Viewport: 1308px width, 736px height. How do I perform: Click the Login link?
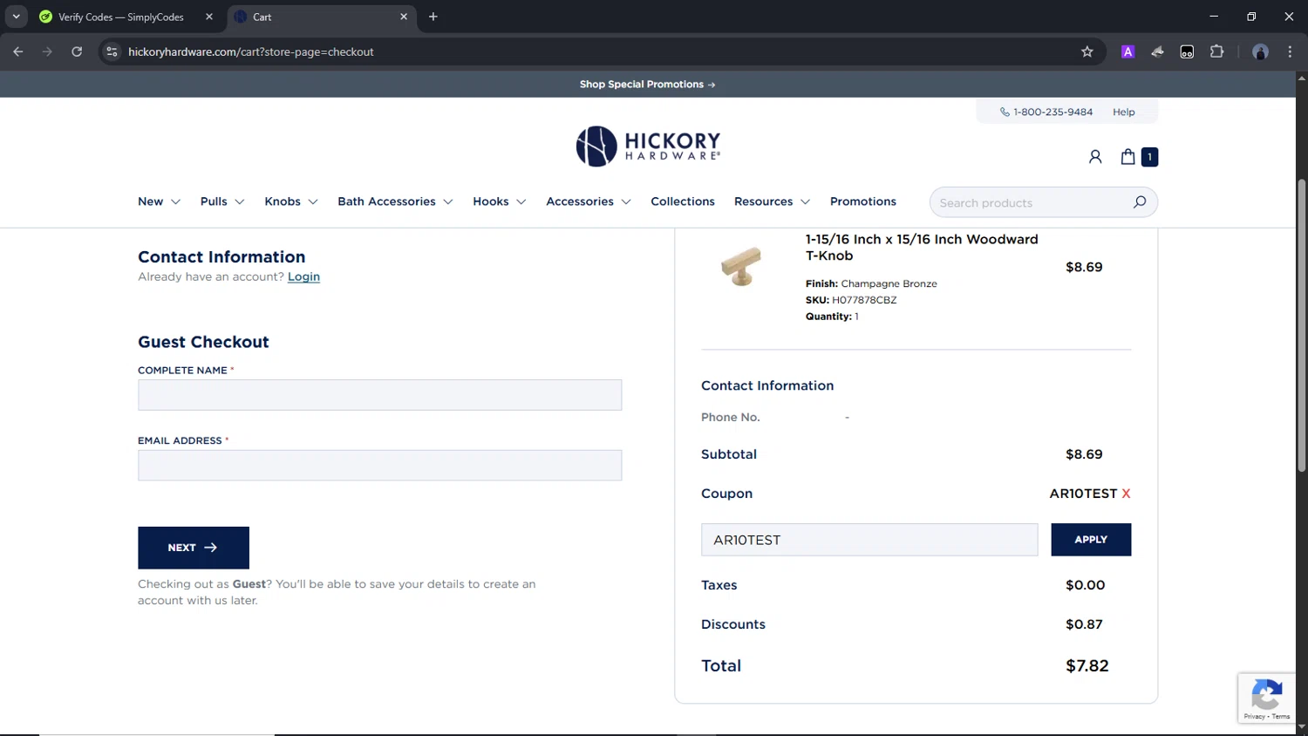pos(303,276)
